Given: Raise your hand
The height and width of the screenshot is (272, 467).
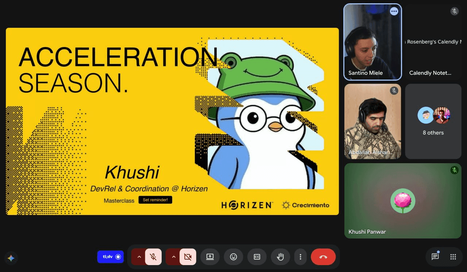Looking at the screenshot, I should click(280, 257).
